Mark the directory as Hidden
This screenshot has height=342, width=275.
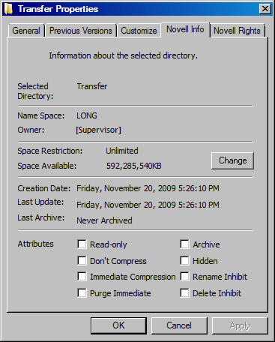point(184,261)
